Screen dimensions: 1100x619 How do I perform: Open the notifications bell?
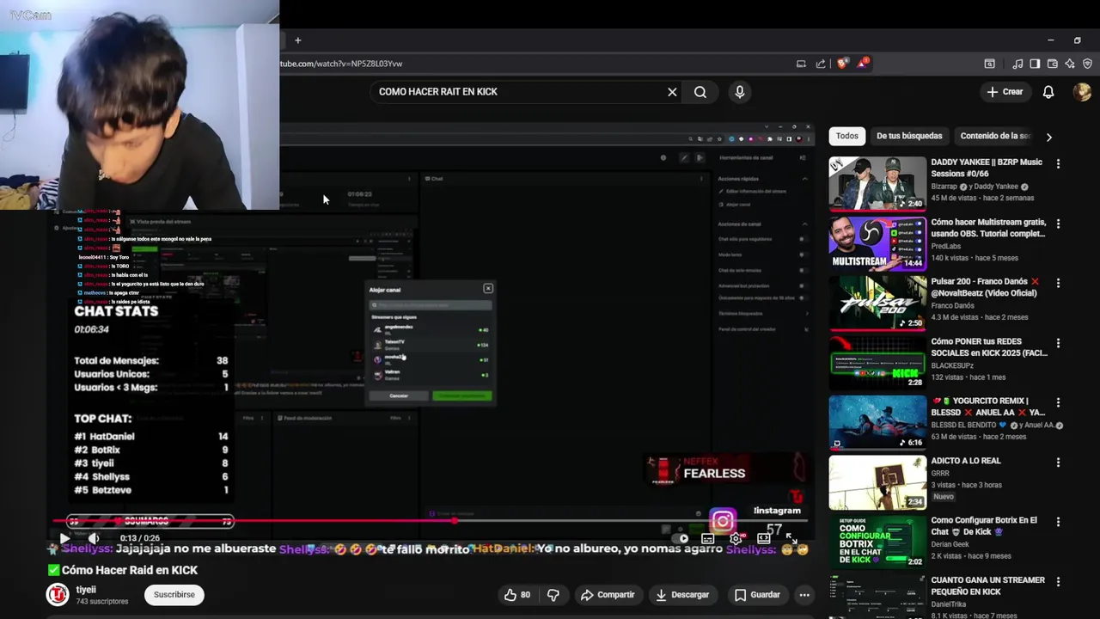[x=1048, y=92]
